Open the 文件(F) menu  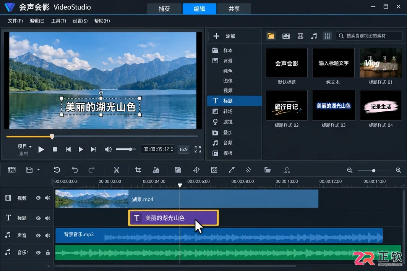[x=15, y=21]
